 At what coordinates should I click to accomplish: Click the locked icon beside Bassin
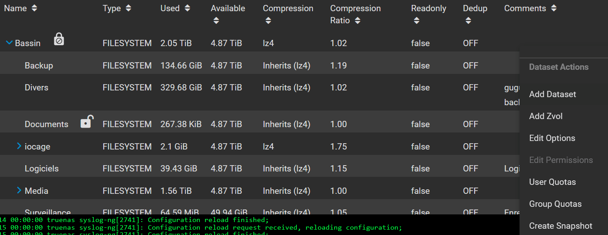[59, 39]
